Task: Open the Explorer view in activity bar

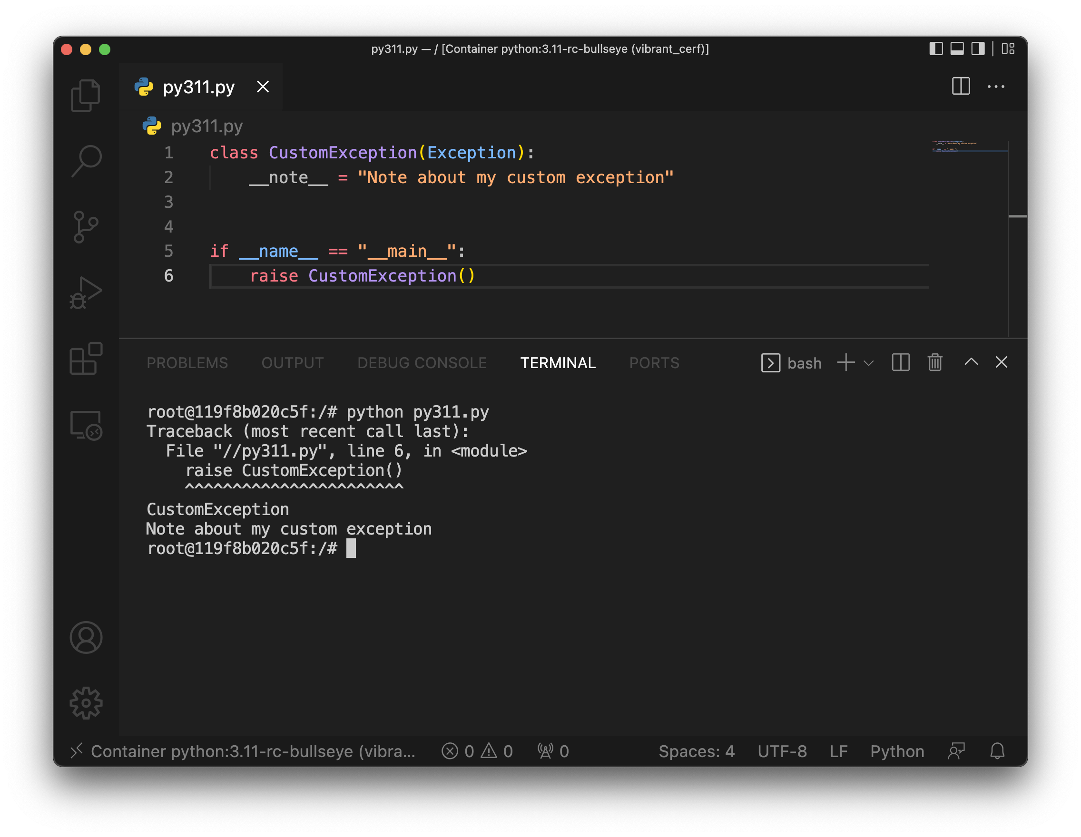Action: point(86,96)
